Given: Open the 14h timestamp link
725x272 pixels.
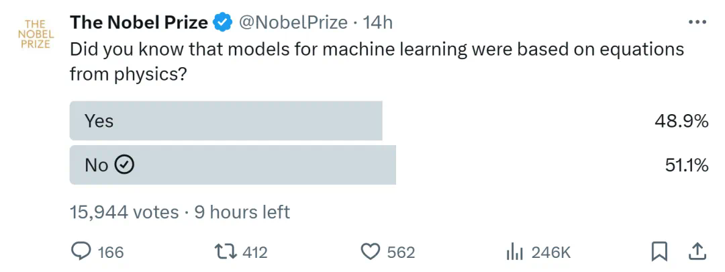Looking at the screenshot, I should [x=377, y=22].
